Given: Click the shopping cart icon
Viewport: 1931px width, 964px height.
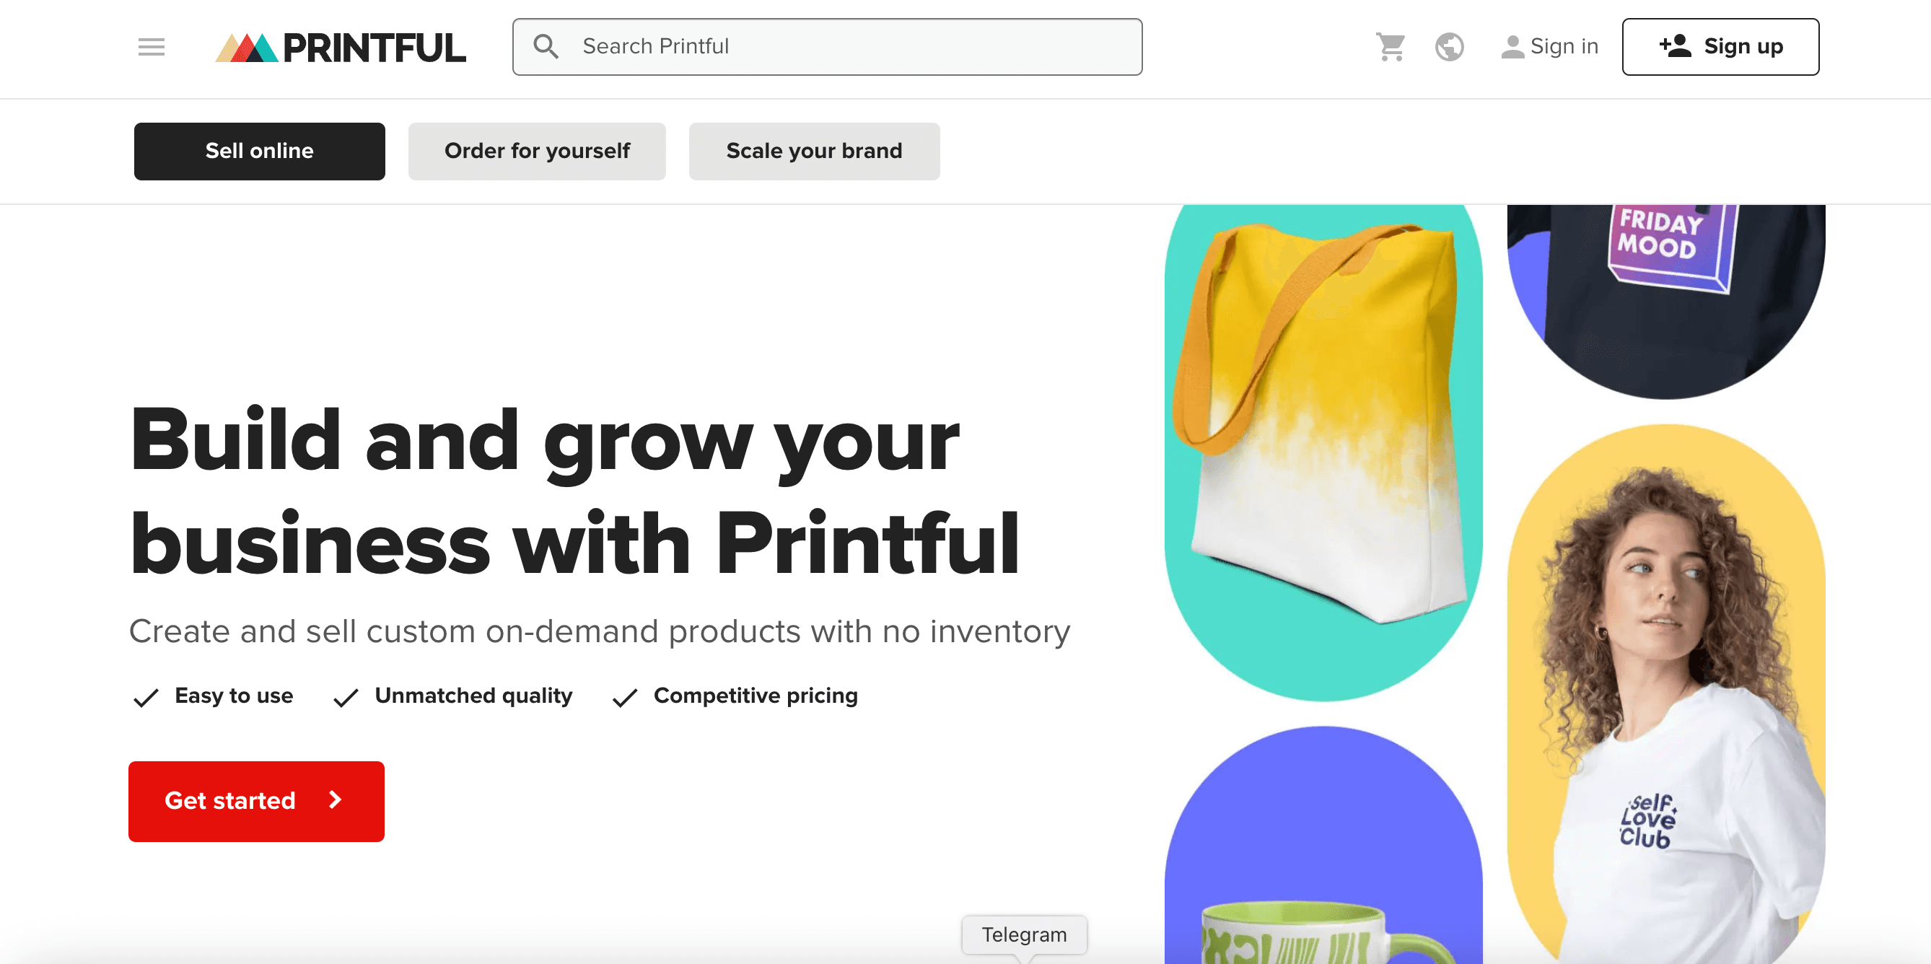Looking at the screenshot, I should [1391, 47].
